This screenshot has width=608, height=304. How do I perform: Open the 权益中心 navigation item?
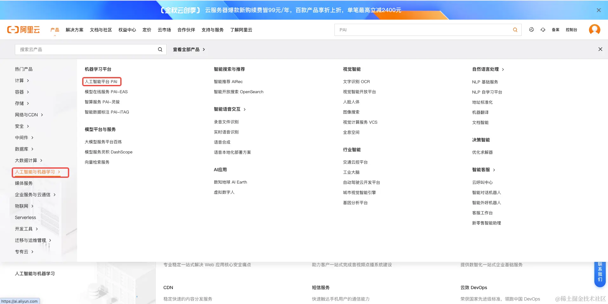pyautogui.click(x=127, y=30)
